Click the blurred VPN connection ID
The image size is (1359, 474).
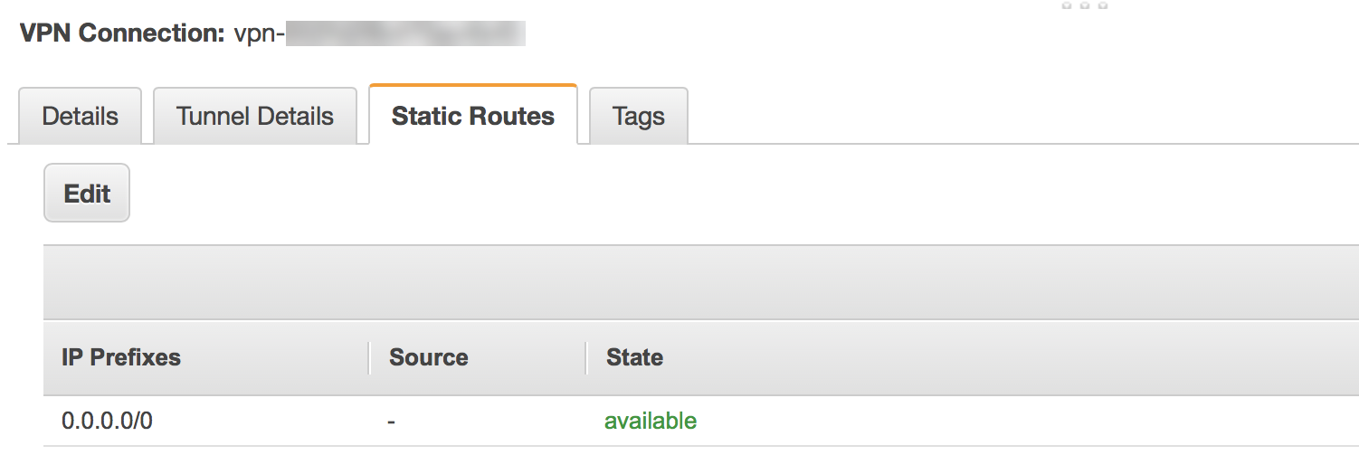coord(405,34)
